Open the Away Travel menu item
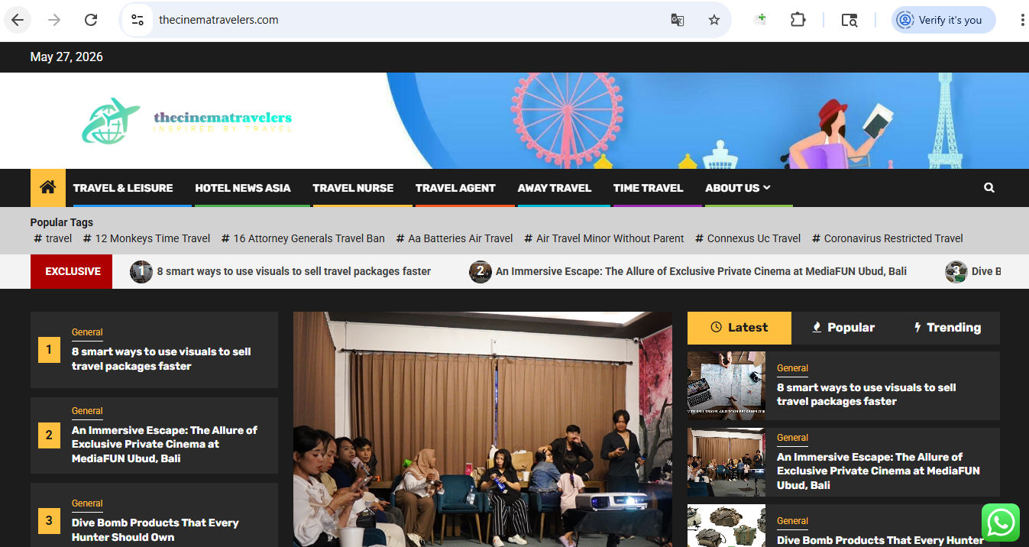 [x=555, y=188]
